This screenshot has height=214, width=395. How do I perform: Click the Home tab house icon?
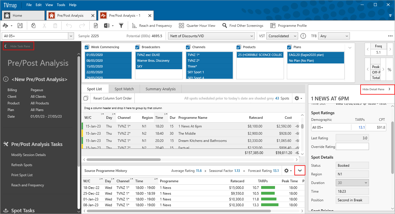pos(7,16)
